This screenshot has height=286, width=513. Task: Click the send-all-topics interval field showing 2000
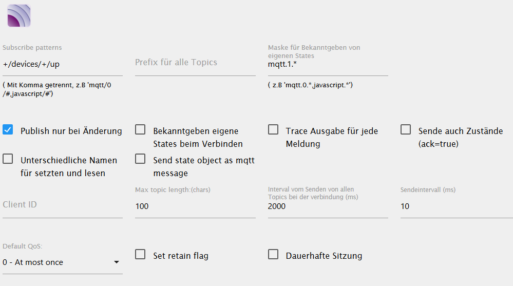328,206
